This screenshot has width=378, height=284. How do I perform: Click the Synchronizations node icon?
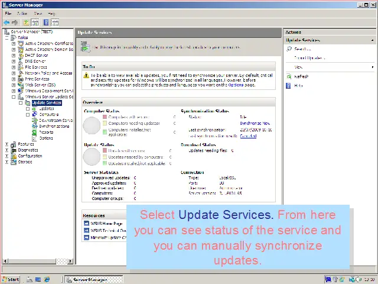35,126
